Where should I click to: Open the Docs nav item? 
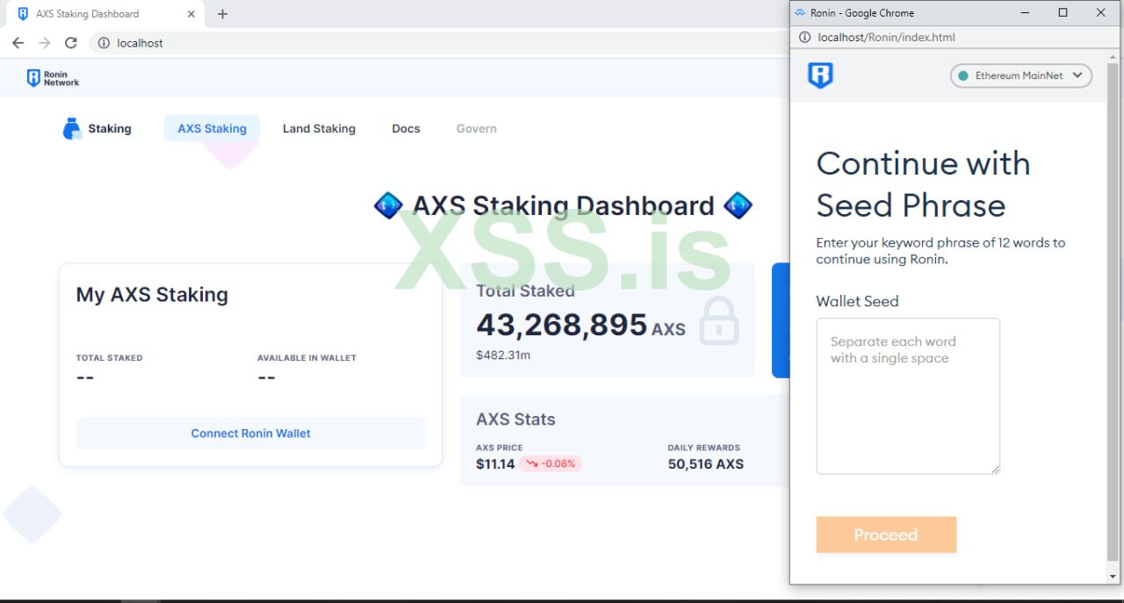pyautogui.click(x=406, y=128)
